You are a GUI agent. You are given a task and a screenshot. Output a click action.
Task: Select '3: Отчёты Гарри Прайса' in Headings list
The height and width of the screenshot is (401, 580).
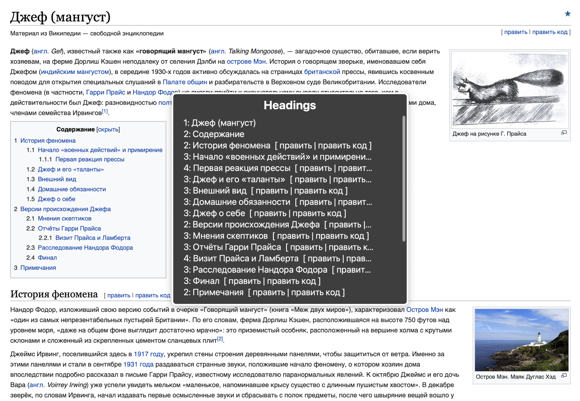click(x=278, y=247)
